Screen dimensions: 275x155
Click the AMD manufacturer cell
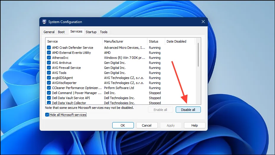click(107, 53)
